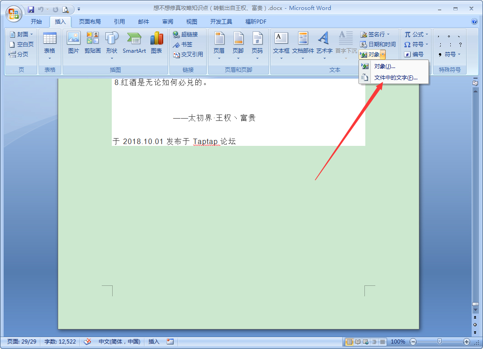
Task: Open the 文本框 (Text Box) gallery
Action: pyautogui.click(x=281, y=44)
